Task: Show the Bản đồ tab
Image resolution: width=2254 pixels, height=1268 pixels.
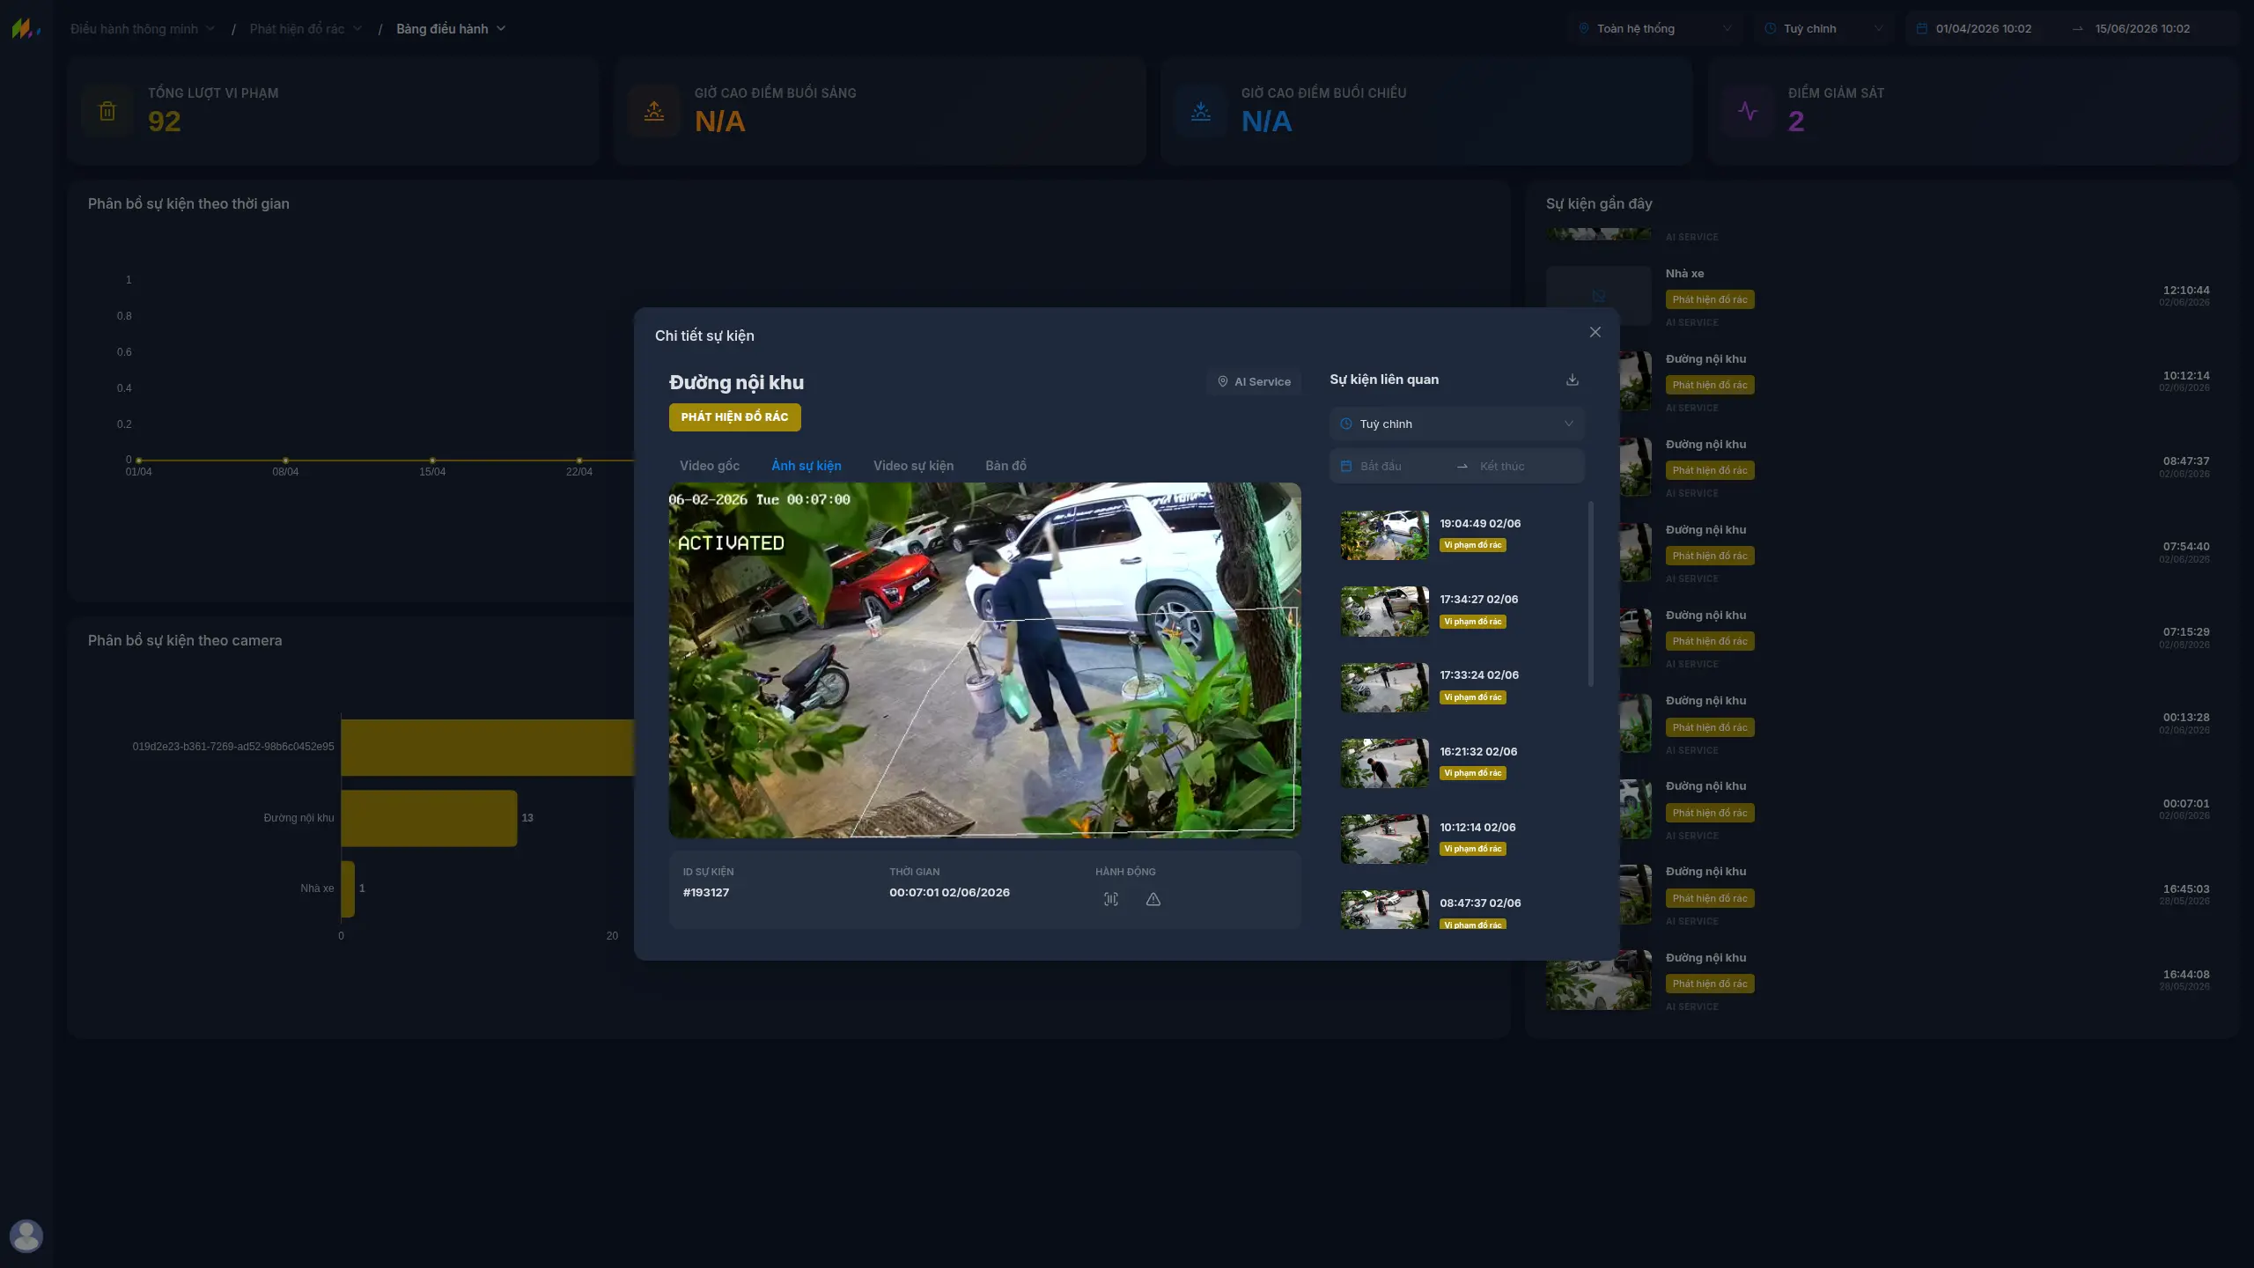Action: point(1005,466)
